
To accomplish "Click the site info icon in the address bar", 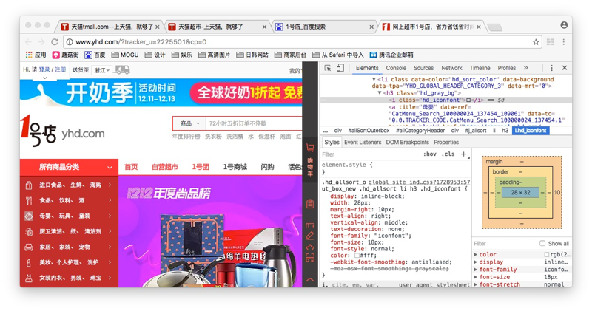I will (x=70, y=42).
